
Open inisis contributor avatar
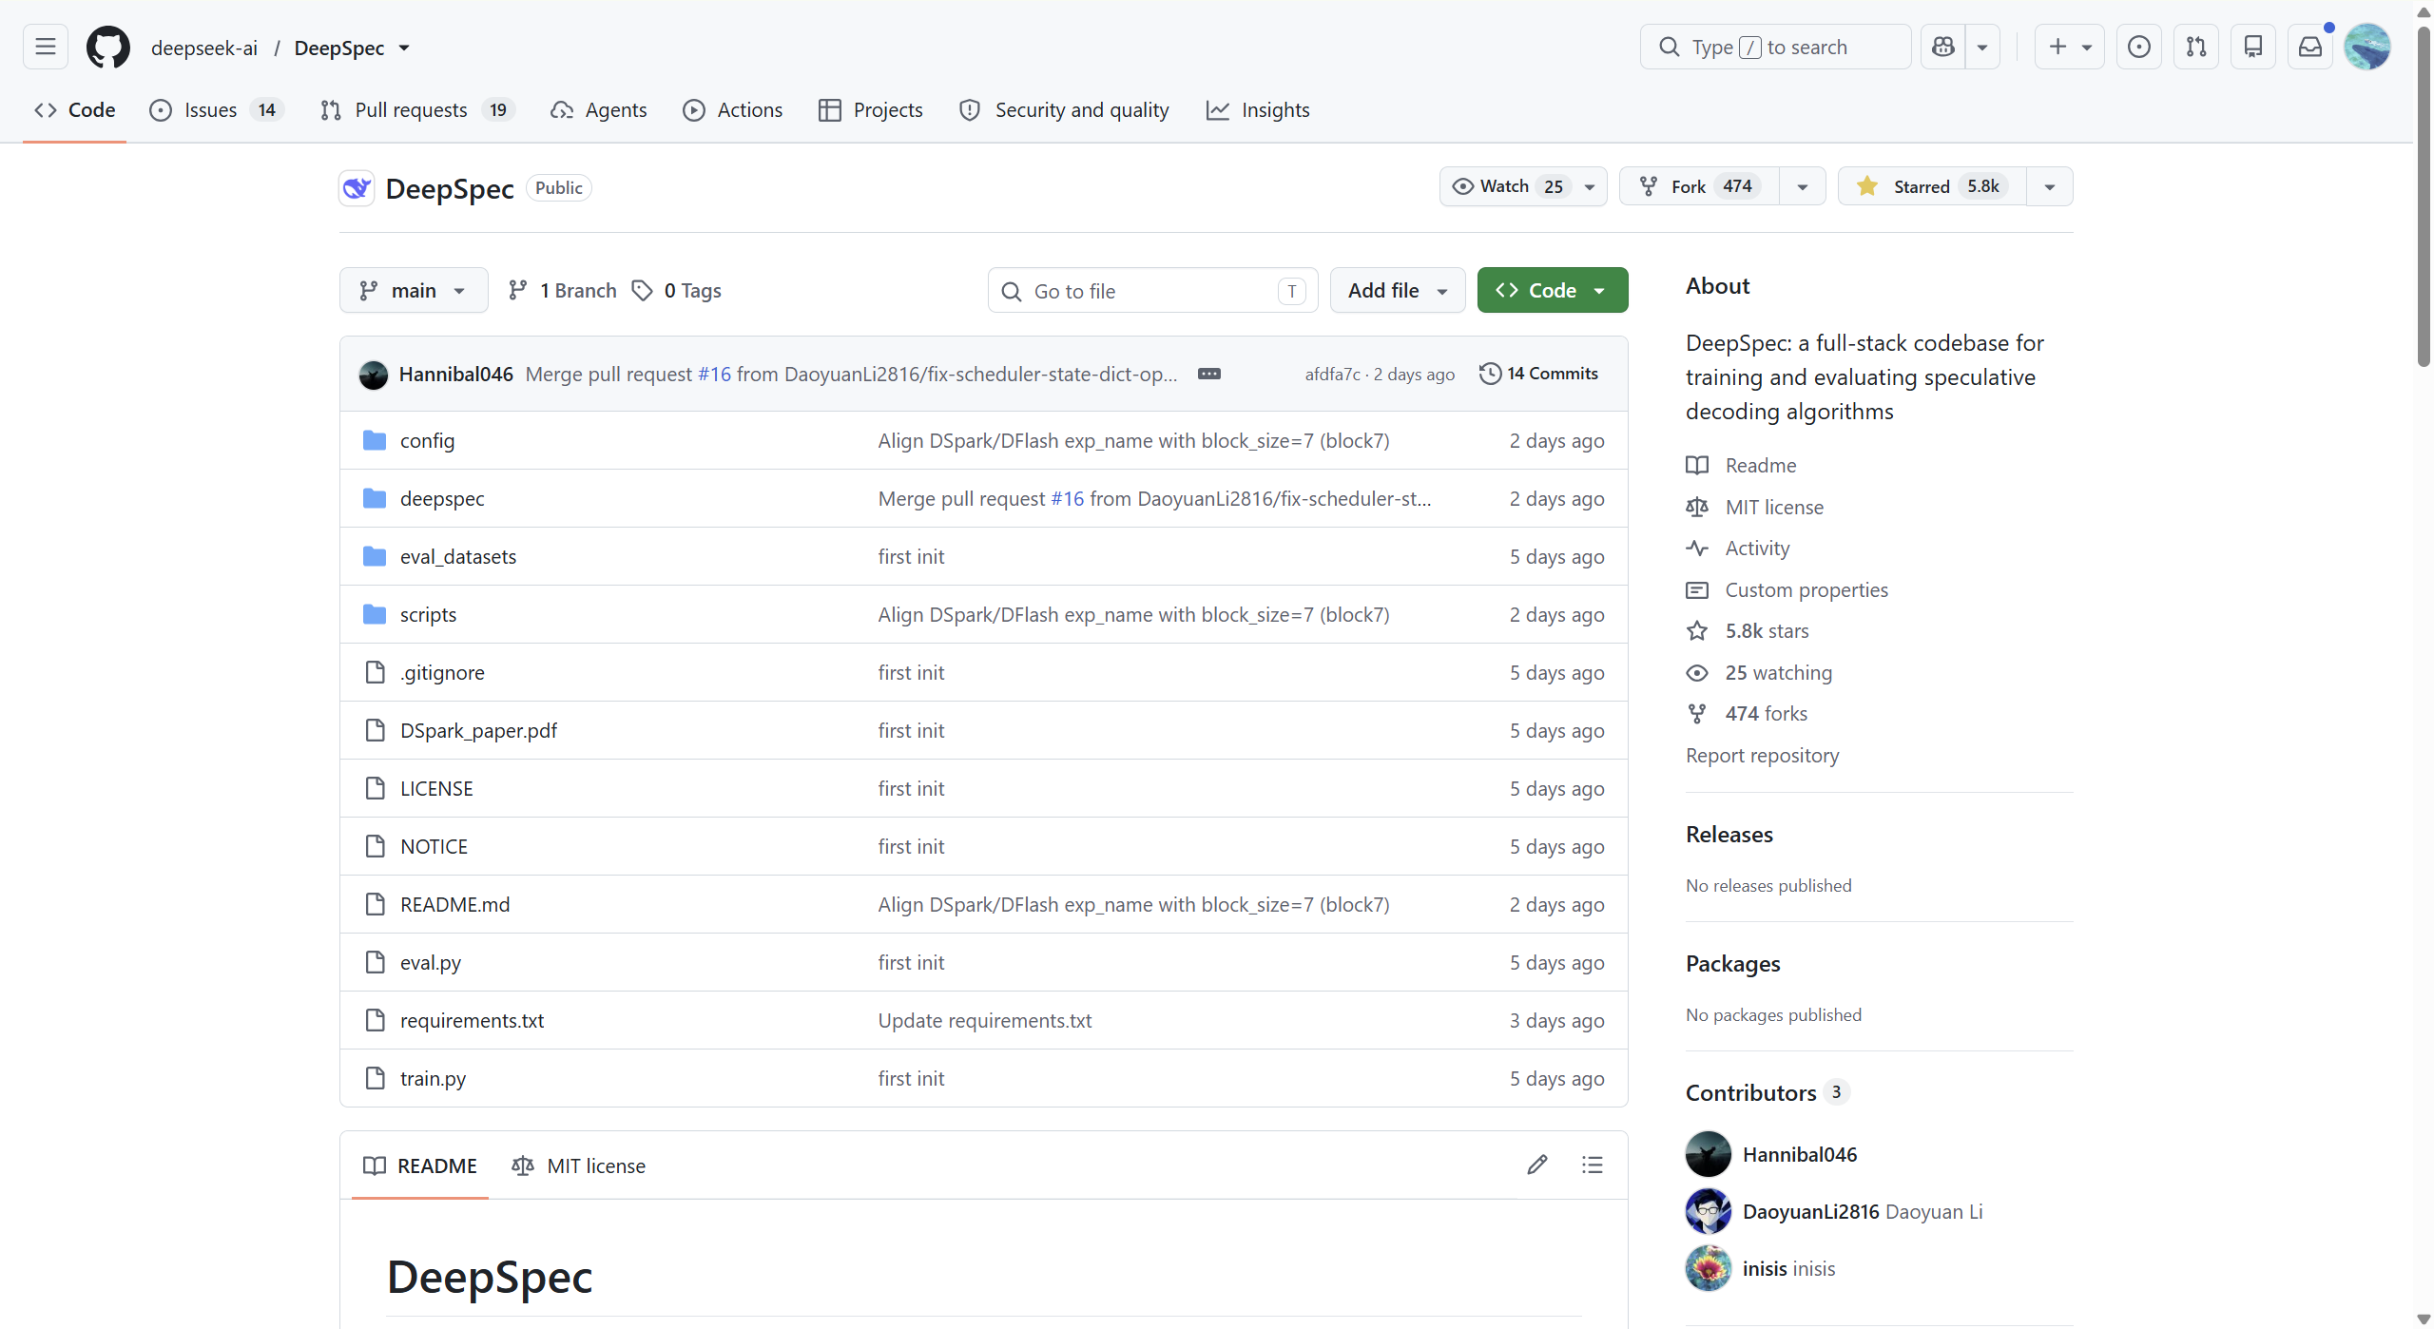[x=1709, y=1268]
